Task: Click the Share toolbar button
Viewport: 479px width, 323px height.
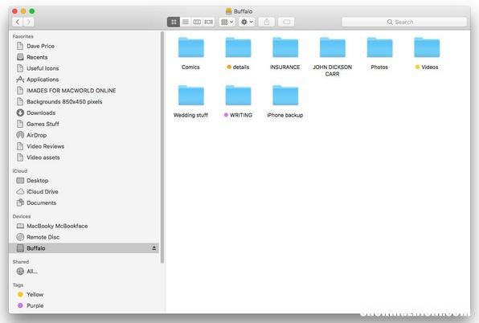Action: point(267,22)
